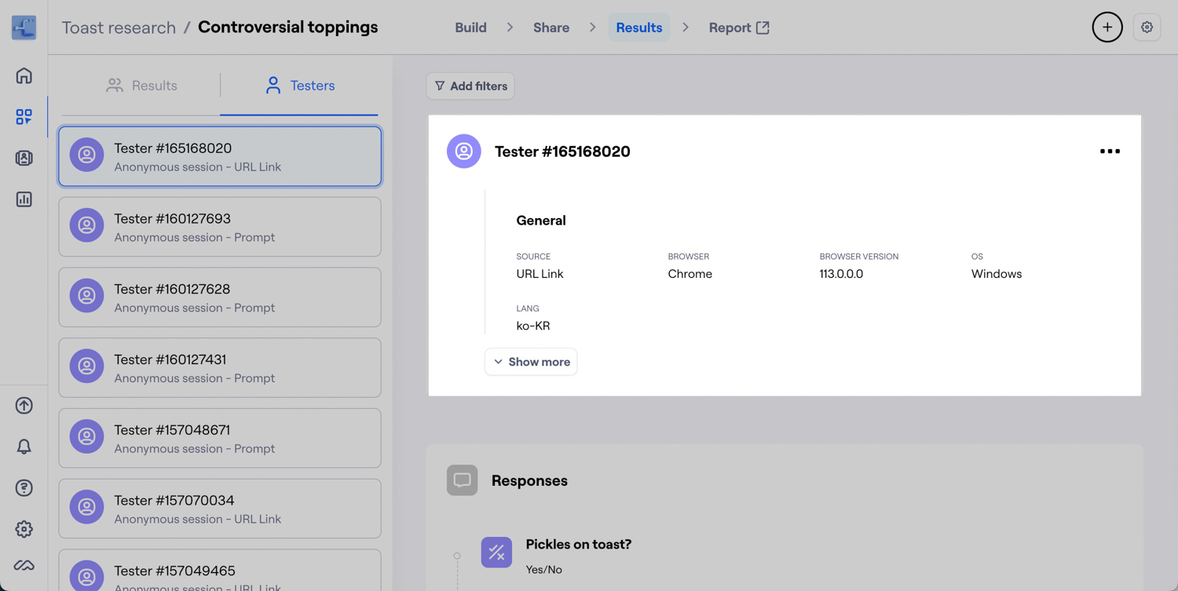
Task: Select the Results step in top navigation
Action: pyautogui.click(x=639, y=27)
